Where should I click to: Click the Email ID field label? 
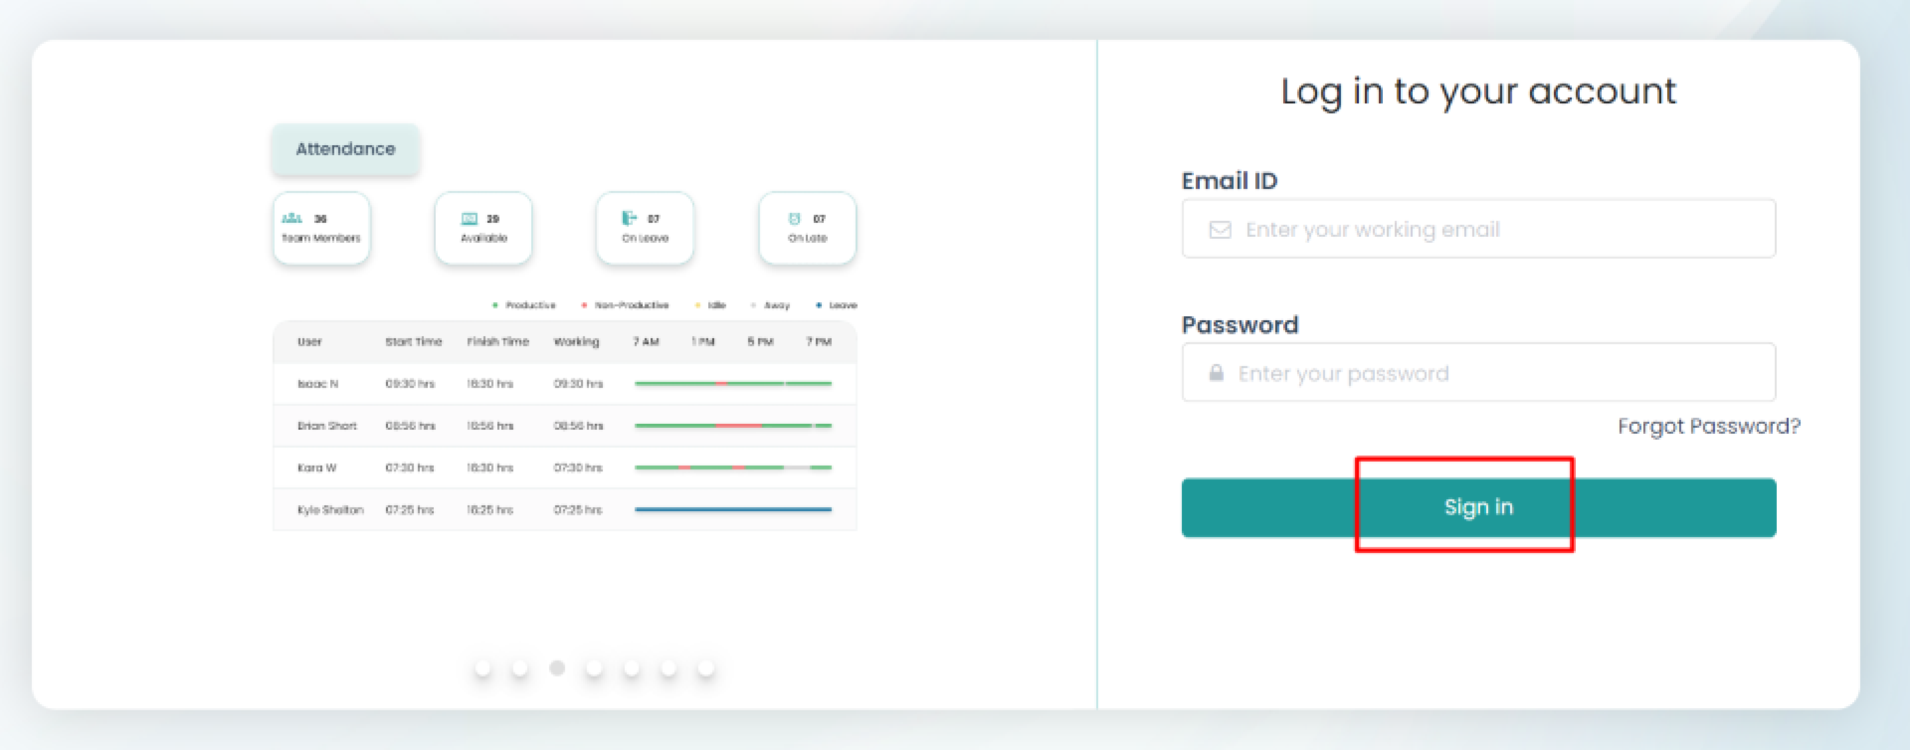(1230, 181)
